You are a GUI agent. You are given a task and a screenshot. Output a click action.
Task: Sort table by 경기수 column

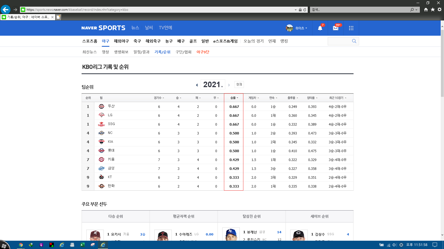tap(159, 98)
